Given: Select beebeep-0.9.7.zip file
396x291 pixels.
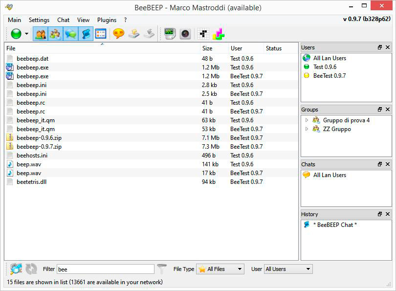Looking at the screenshot, I should [x=151, y=147].
